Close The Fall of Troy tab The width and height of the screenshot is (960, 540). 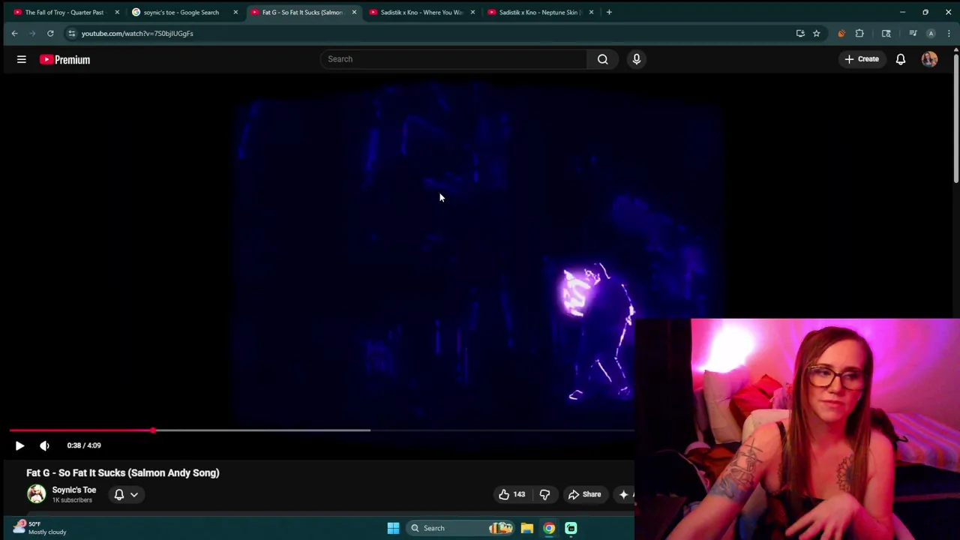(x=117, y=12)
